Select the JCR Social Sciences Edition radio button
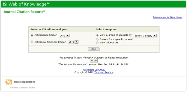Viewport: 187px width, 92px height. click(x=32, y=42)
